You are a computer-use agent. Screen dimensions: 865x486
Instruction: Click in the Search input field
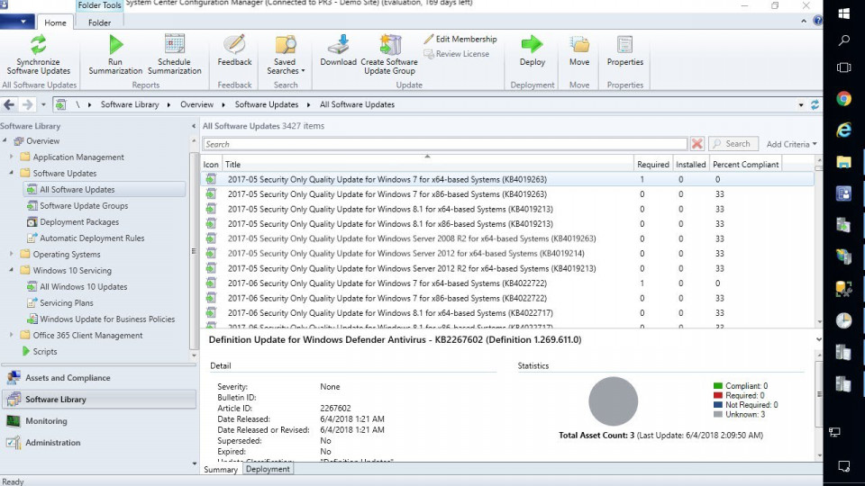coord(444,144)
